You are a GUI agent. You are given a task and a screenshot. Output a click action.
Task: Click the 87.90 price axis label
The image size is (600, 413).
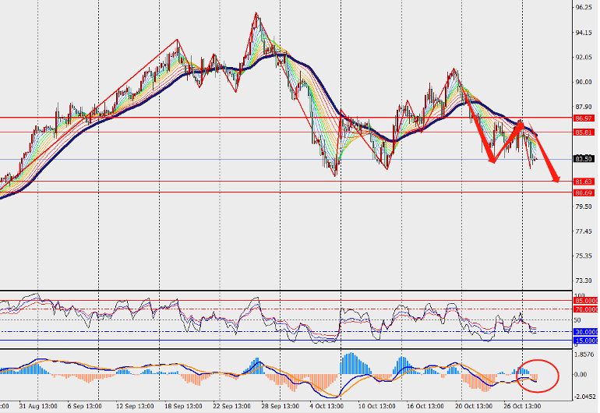point(584,107)
